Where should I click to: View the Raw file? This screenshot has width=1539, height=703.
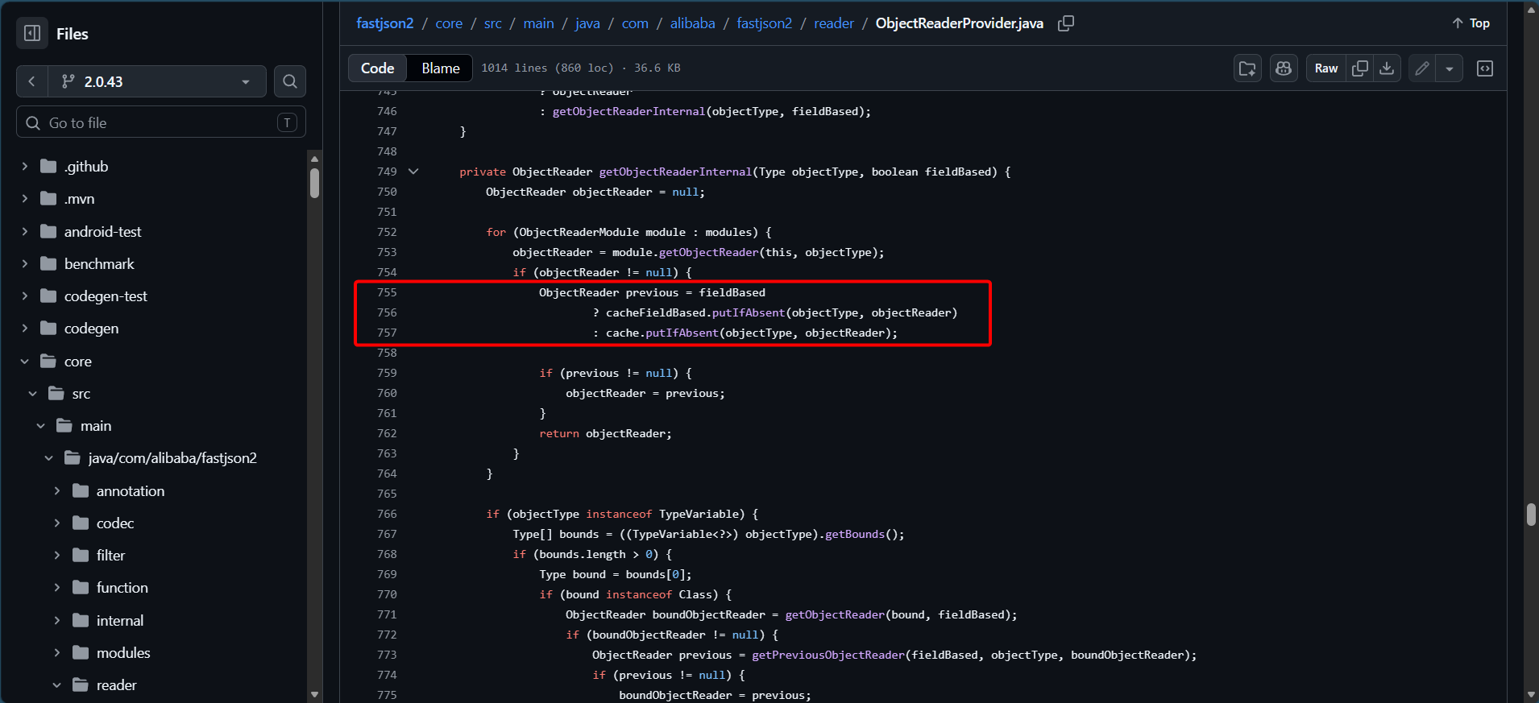click(x=1326, y=68)
